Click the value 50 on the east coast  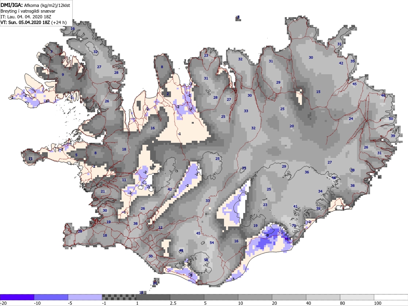(x=391, y=119)
